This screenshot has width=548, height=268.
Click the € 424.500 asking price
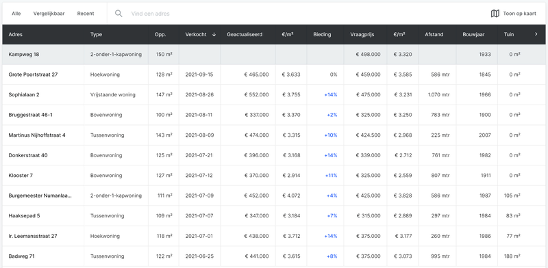click(x=368, y=135)
